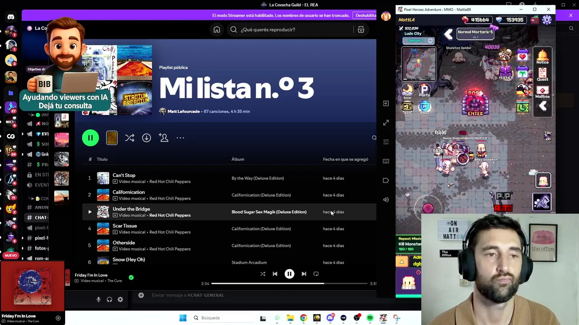Image resolution: width=579 pixels, height=325 pixels.
Task: Click the plus attach button in Discord chat
Action: (141, 295)
